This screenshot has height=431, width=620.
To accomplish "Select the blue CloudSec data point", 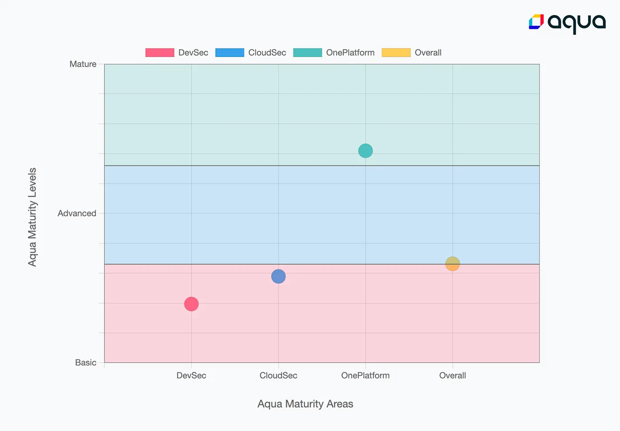I will coord(278,277).
